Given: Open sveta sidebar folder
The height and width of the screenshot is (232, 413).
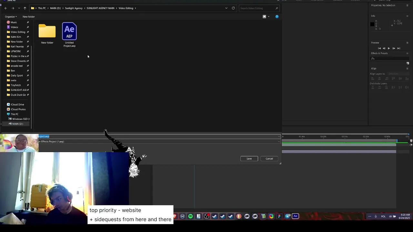Looking at the screenshot, I should point(13,80).
